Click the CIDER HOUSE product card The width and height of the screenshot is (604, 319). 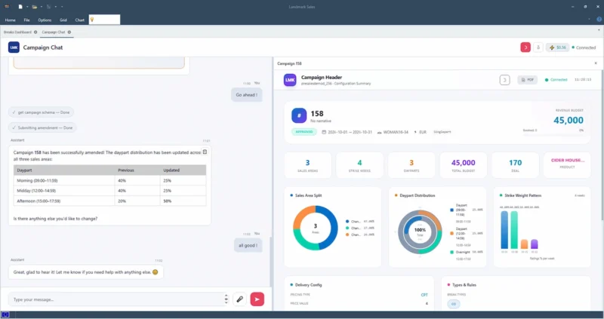pyautogui.click(x=567, y=165)
